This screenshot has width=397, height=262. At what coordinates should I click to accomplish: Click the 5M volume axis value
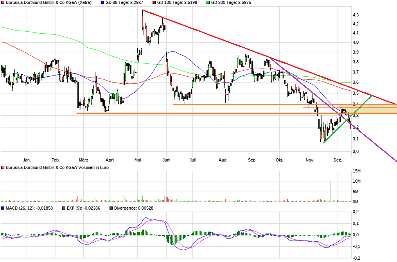(356, 192)
